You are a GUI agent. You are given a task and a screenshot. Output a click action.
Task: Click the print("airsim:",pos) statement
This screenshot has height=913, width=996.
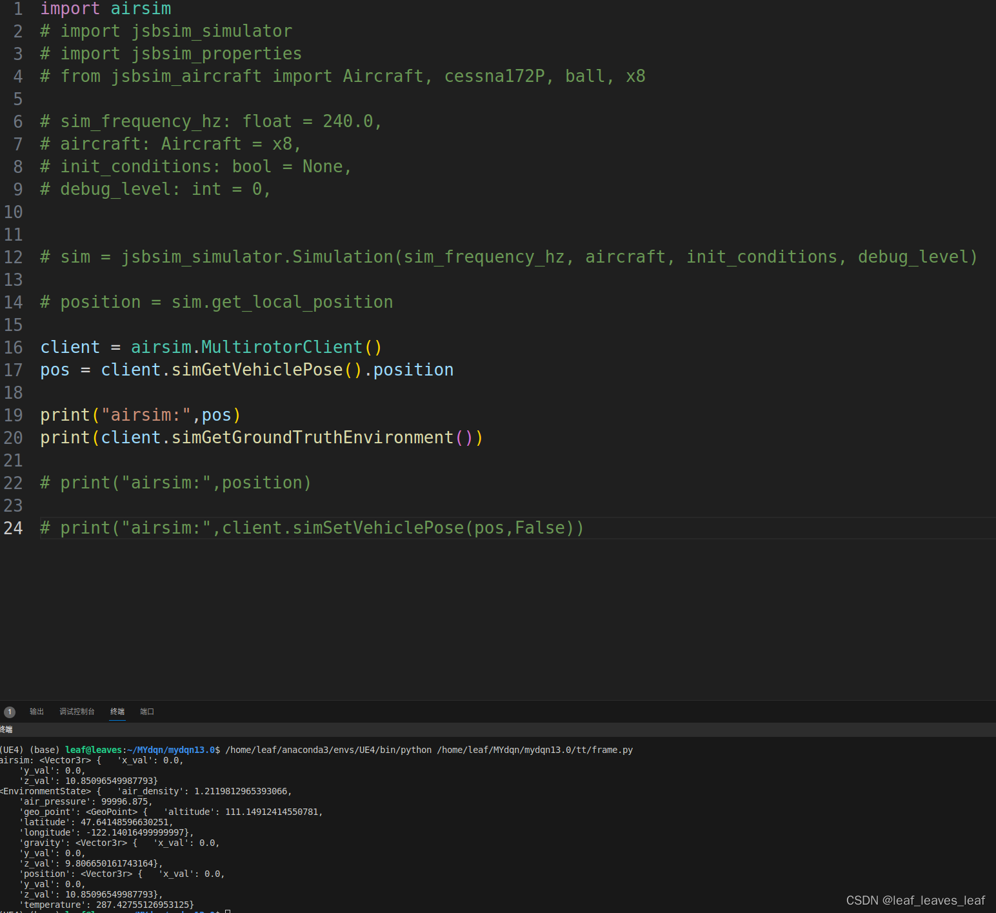click(x=141, y=415)
